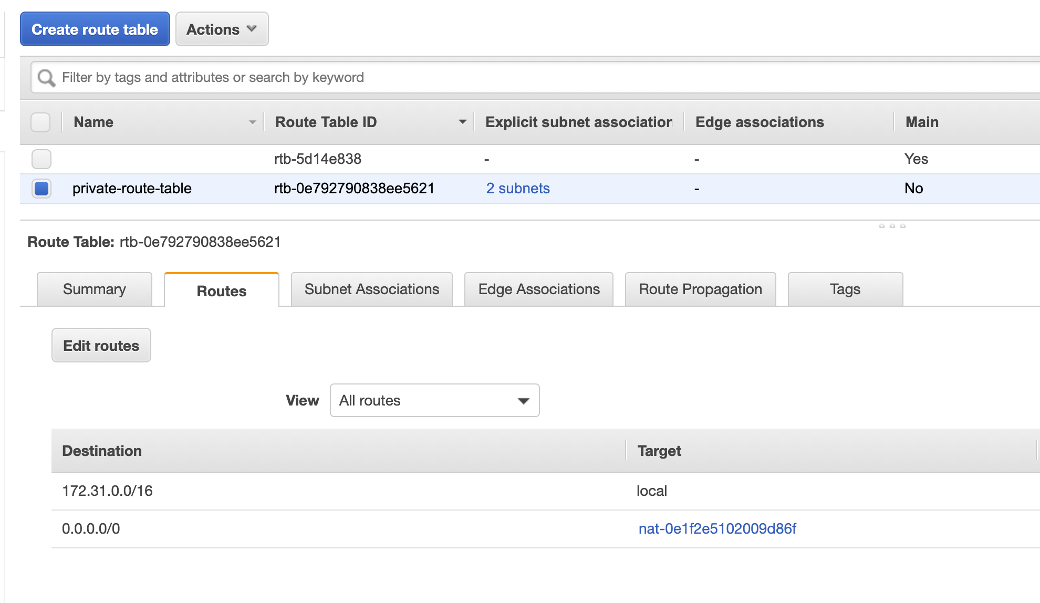Viewport: 1040px width, 603px height.
Task: Click the panel resize handle dots
Action: pos(892,226)
